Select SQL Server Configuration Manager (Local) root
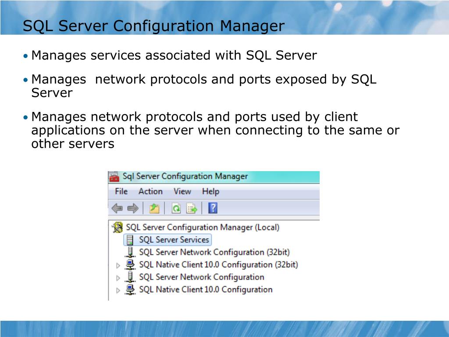449x337 pixels. point(202,227)
